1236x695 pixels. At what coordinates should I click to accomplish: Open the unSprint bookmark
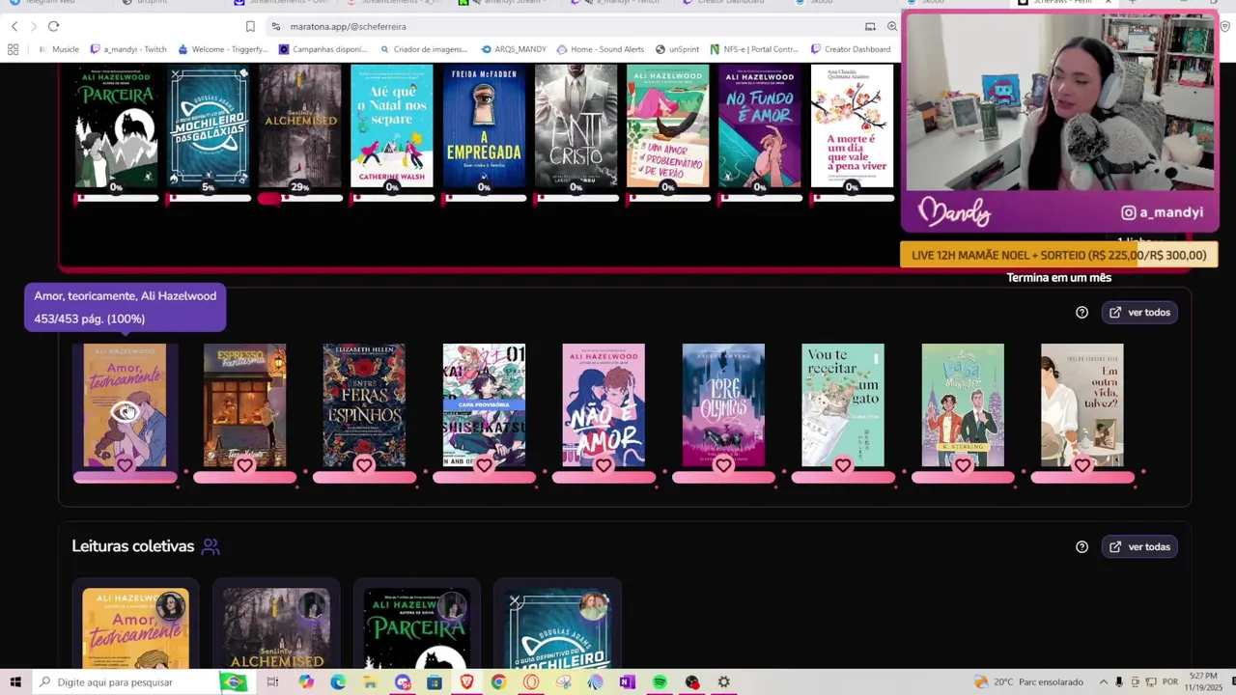click(x=677, y=49)
